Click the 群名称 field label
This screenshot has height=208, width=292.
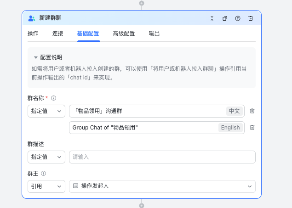click(x=35, y=98)
